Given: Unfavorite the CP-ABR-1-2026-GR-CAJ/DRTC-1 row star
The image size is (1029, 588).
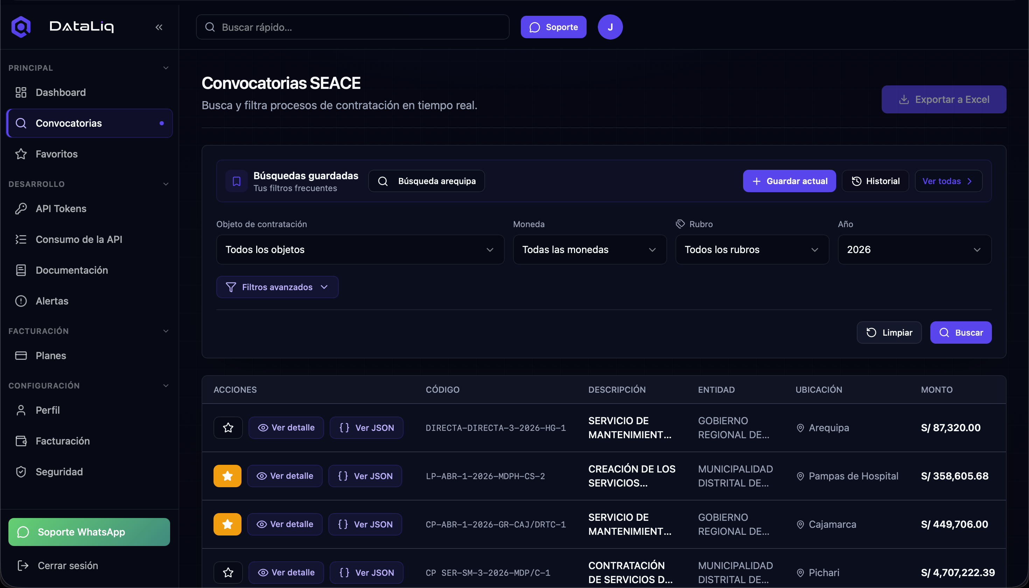Looking at the screenshot, I should [227, 524].
